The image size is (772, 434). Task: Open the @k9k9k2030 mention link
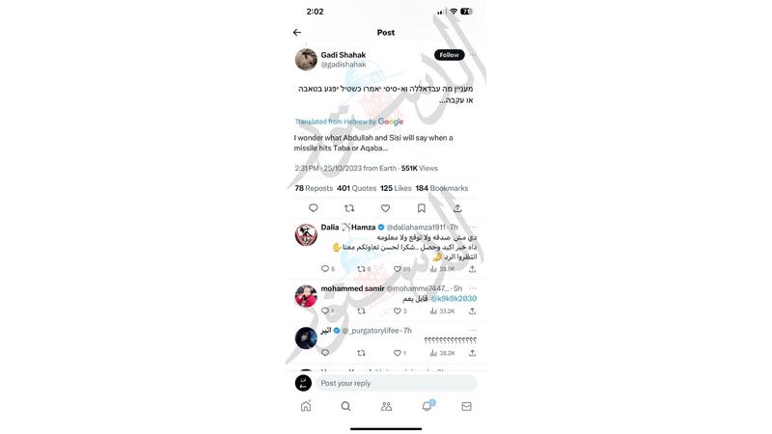coord(454,298)
